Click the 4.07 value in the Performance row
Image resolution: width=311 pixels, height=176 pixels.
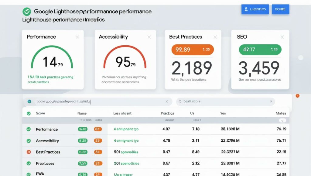coord(166,129)
